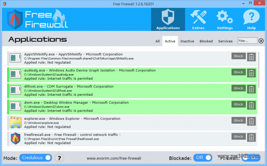This screenshot has height=166, width=267.
Task: Open the www.evorim.com/free-firewall link
Action: tap(114, 158)
